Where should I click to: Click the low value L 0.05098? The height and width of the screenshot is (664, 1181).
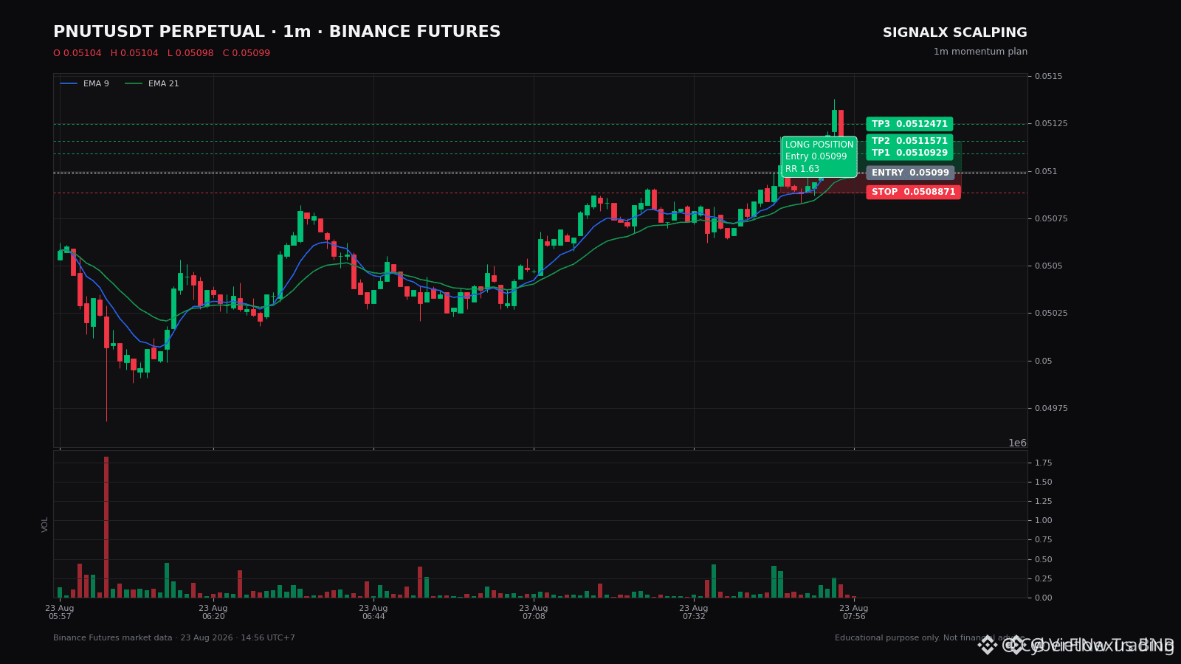click(190, 53)
